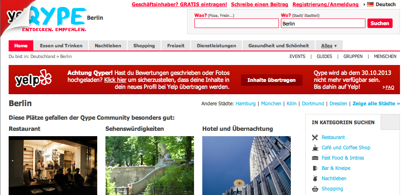Open the Restaurant featured photo
407x195 pixels.
(x=53, y=166)
